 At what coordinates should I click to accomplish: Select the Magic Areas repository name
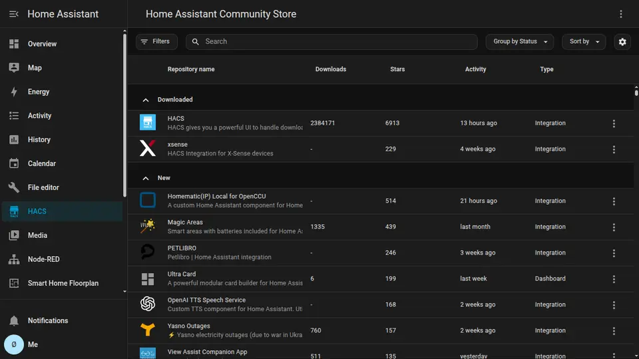pos(185,222)
